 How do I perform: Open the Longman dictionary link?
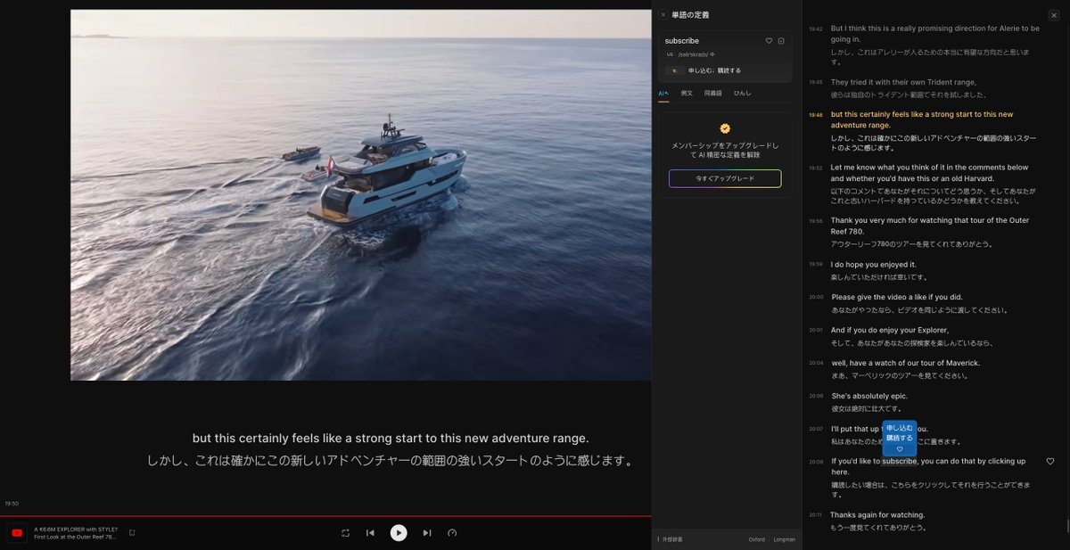(784, 539)
